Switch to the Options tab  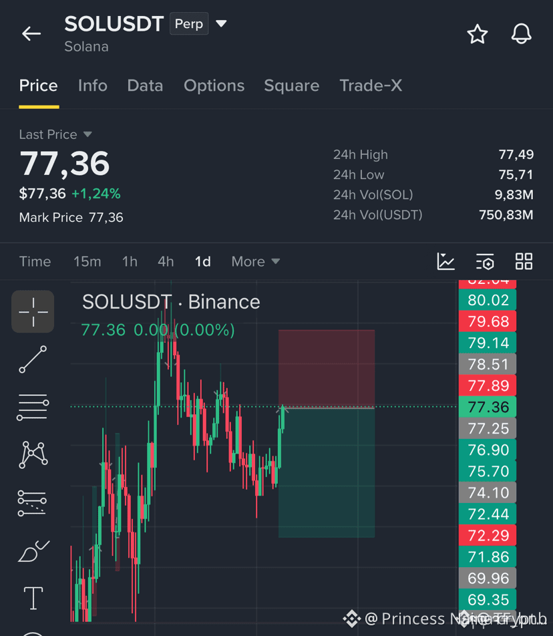click(x=214, y=86)
